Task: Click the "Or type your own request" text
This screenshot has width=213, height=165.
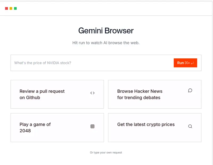Action: point(106,152)
